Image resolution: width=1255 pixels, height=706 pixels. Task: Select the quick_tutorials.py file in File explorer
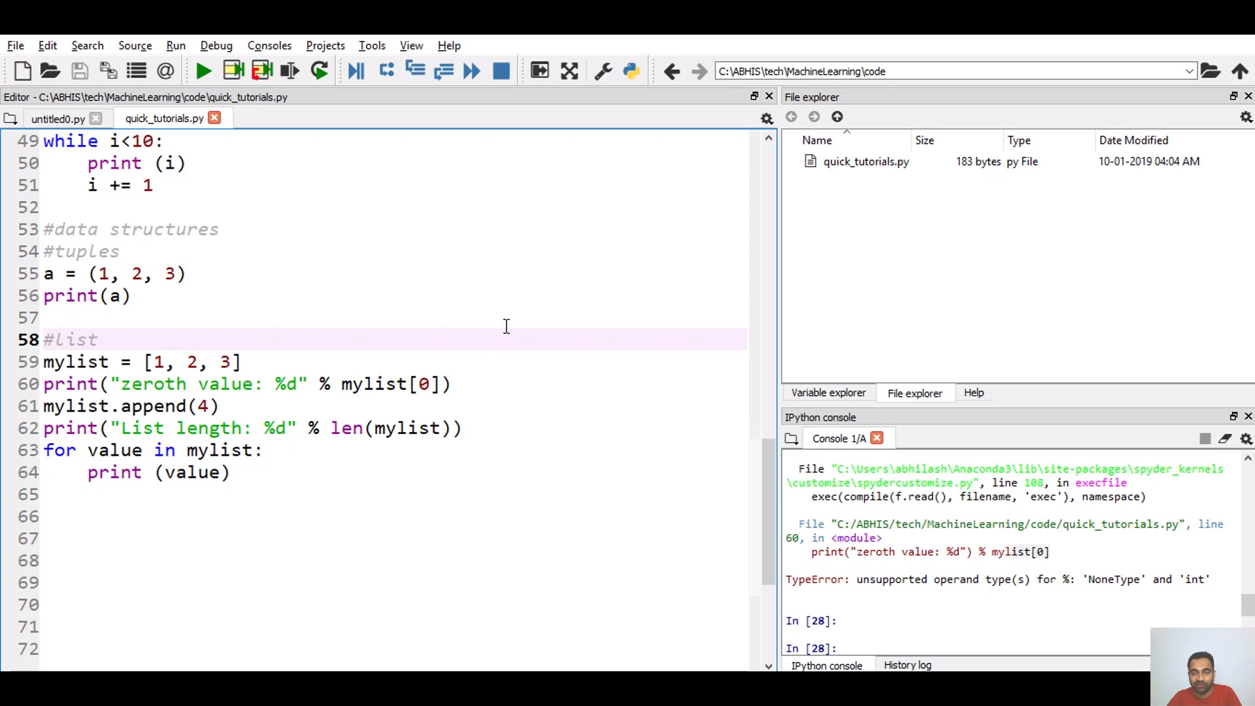click(865, 161)
